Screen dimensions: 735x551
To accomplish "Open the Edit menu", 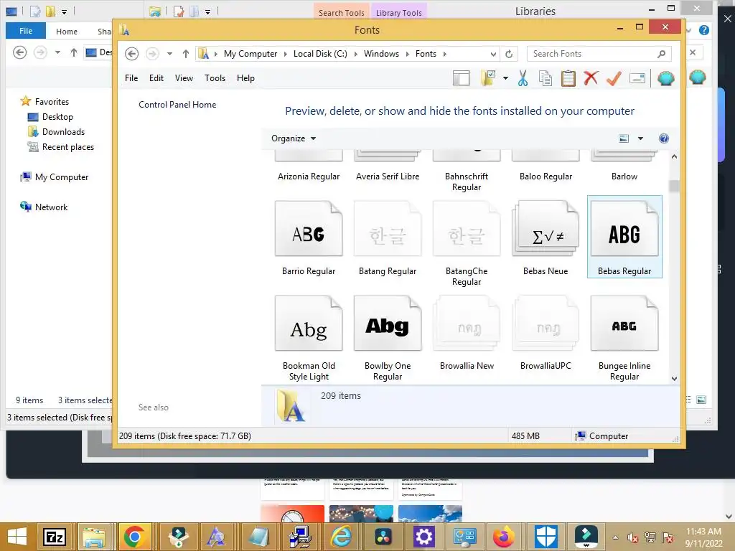I will (156, 78).
